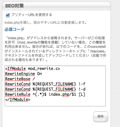The image size is (120, 127).
Task: Toggle the プリティーURLを使用する checkbox
Action: 8,15
